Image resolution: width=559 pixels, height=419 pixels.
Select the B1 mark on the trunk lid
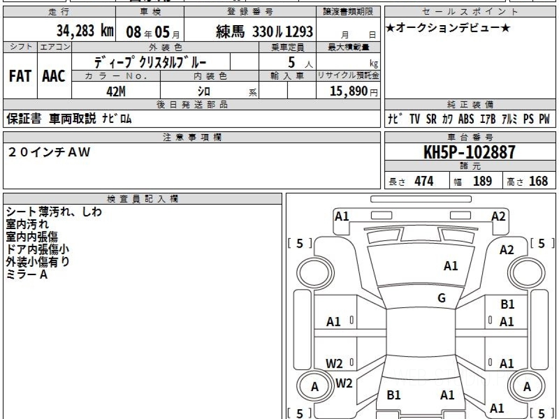click(394, 395)
